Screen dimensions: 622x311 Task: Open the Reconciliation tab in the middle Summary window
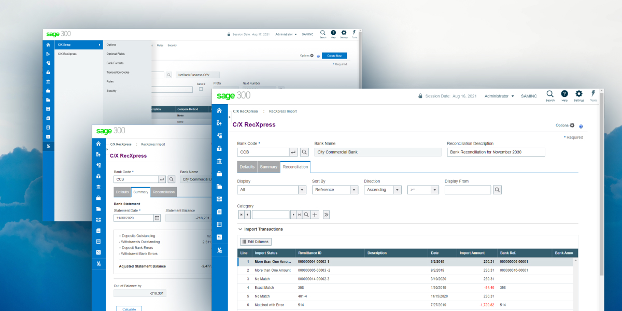click(164, 192)
